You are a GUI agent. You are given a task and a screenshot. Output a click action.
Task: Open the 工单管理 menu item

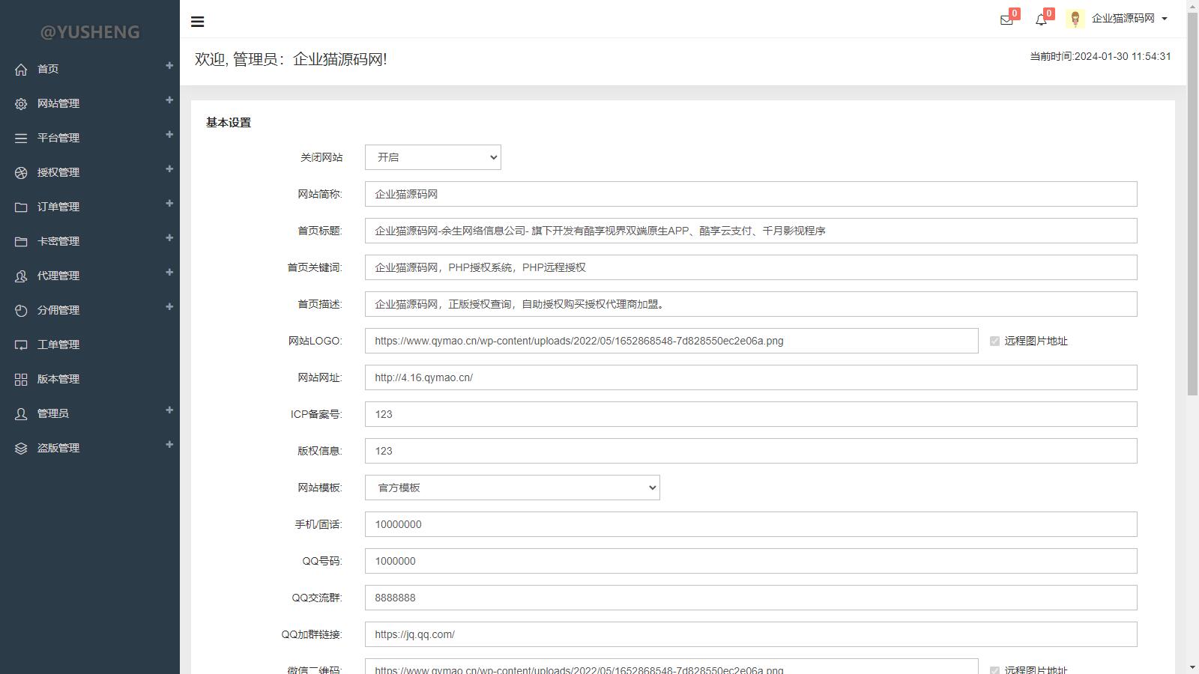click(58, 344)
